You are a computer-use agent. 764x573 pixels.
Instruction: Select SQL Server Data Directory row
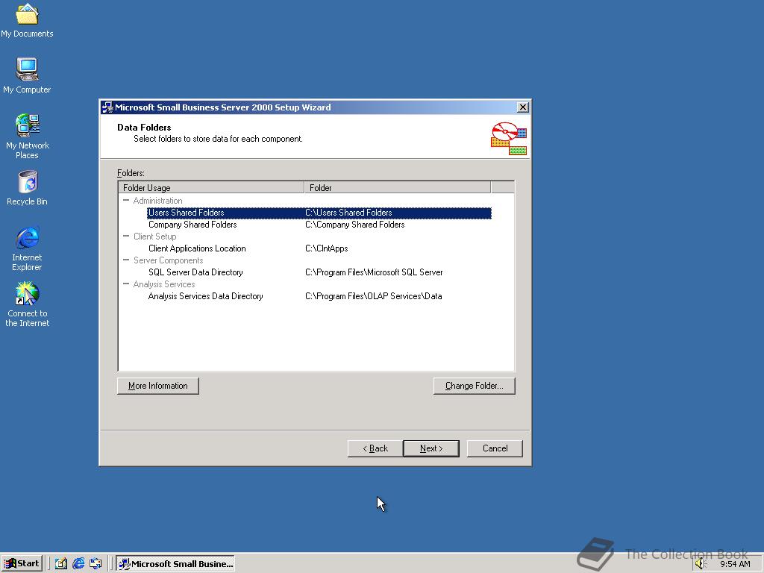pyautogui.click(x=319, y=272)
